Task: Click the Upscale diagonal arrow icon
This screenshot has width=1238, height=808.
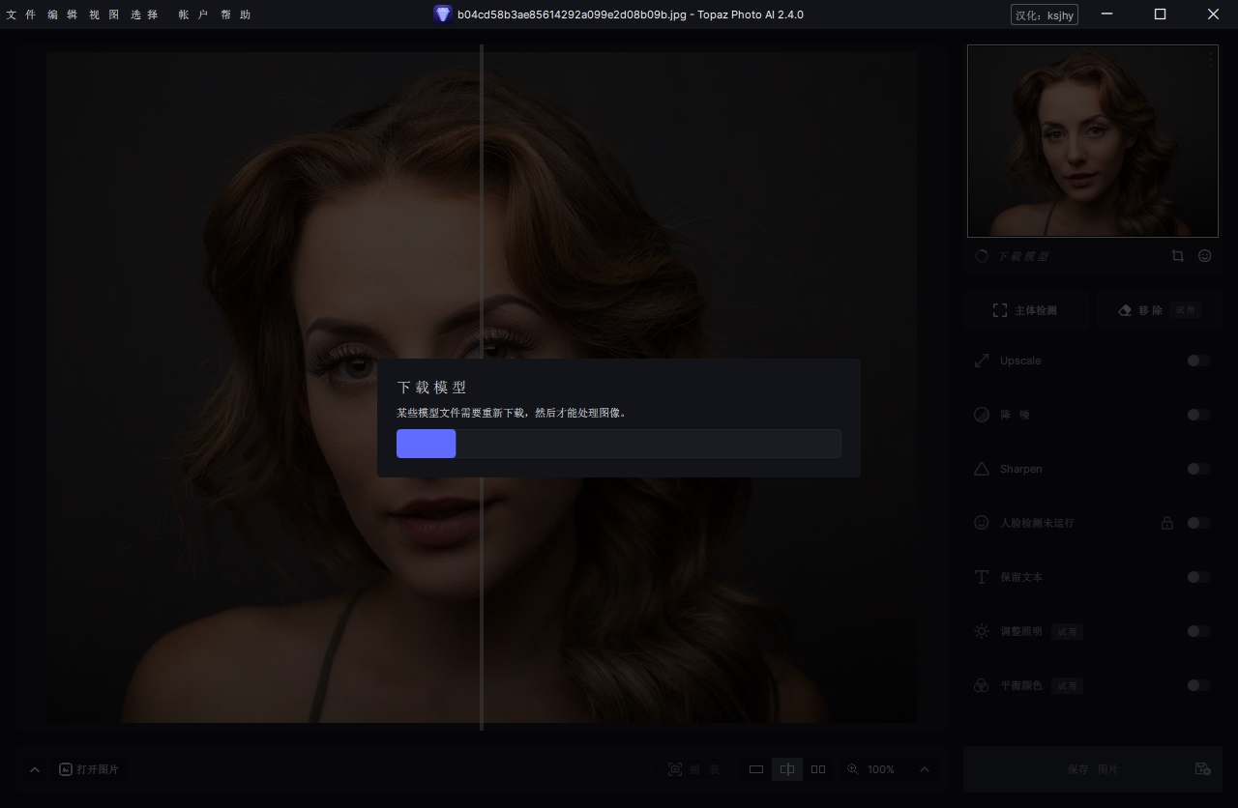Action: 982,361
